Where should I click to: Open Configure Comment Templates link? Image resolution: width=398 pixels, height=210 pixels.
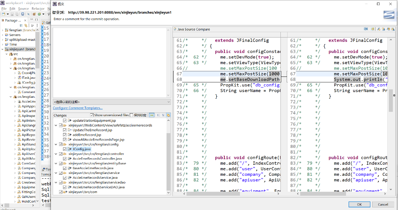click(78, 108)
